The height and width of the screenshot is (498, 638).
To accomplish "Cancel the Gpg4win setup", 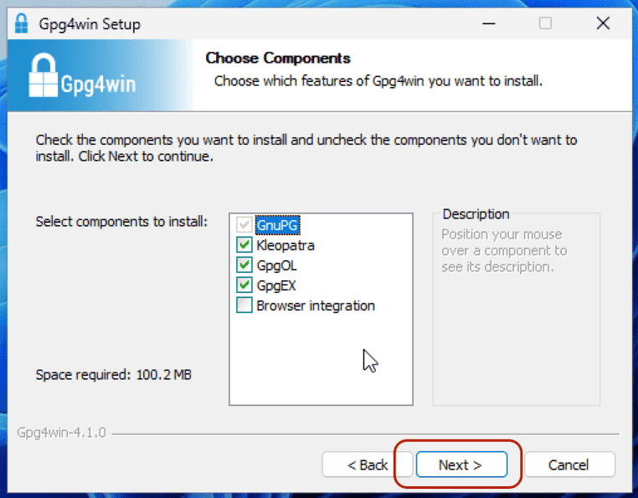I will tap(569, 465).
